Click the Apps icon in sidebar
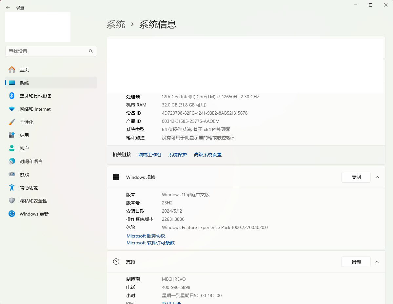Image resolution: width=393 pixels, height=304 pixels. (x=12, y=135)
